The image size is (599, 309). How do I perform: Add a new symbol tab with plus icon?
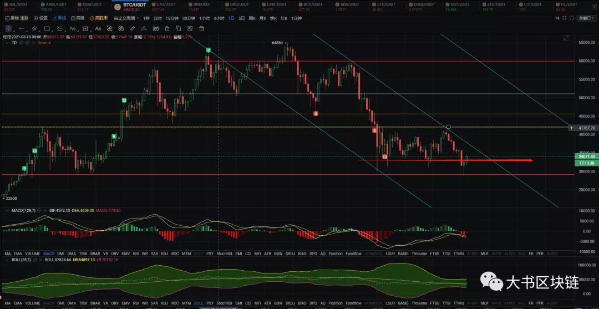(593, 7)
